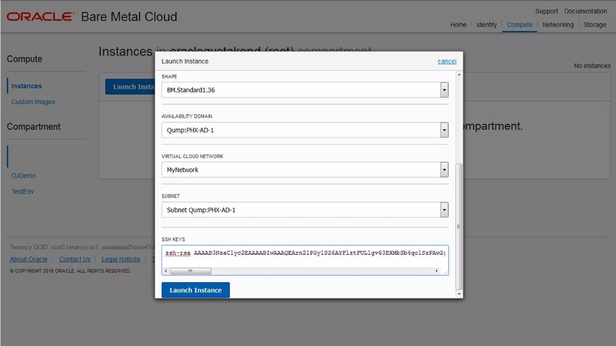Click SSH keys scroll right arrow
Image resolution: width=616 pixels, height=346 pixels.
pos(437,271)
